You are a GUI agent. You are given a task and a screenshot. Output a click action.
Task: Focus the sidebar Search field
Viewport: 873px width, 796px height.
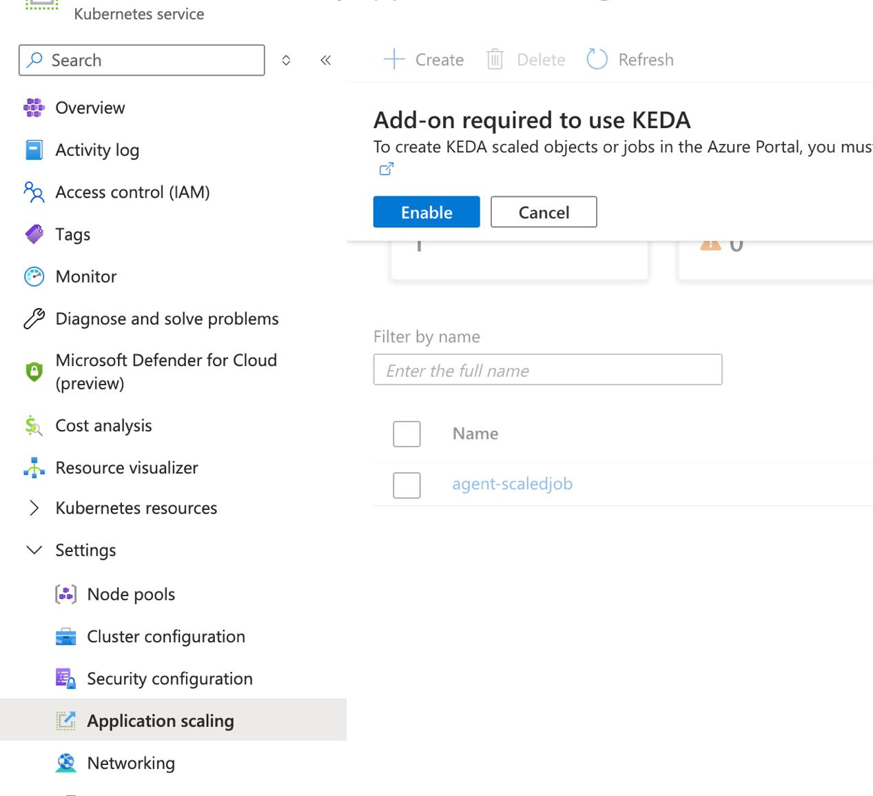pos(142,60)
